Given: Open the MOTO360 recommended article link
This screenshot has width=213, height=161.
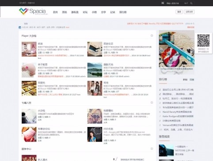Looking at the screenshot, I should pyautogui.click(x=185, y=150).
